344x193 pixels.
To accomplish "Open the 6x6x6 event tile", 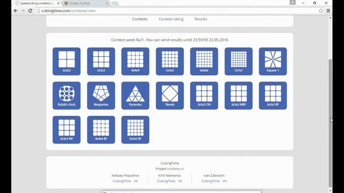I will (204, 62).
